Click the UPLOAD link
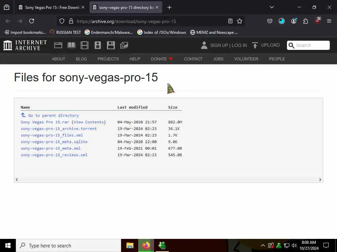Image resolution: width=337 pixels, height=252 pixels. tap(271, 45)
